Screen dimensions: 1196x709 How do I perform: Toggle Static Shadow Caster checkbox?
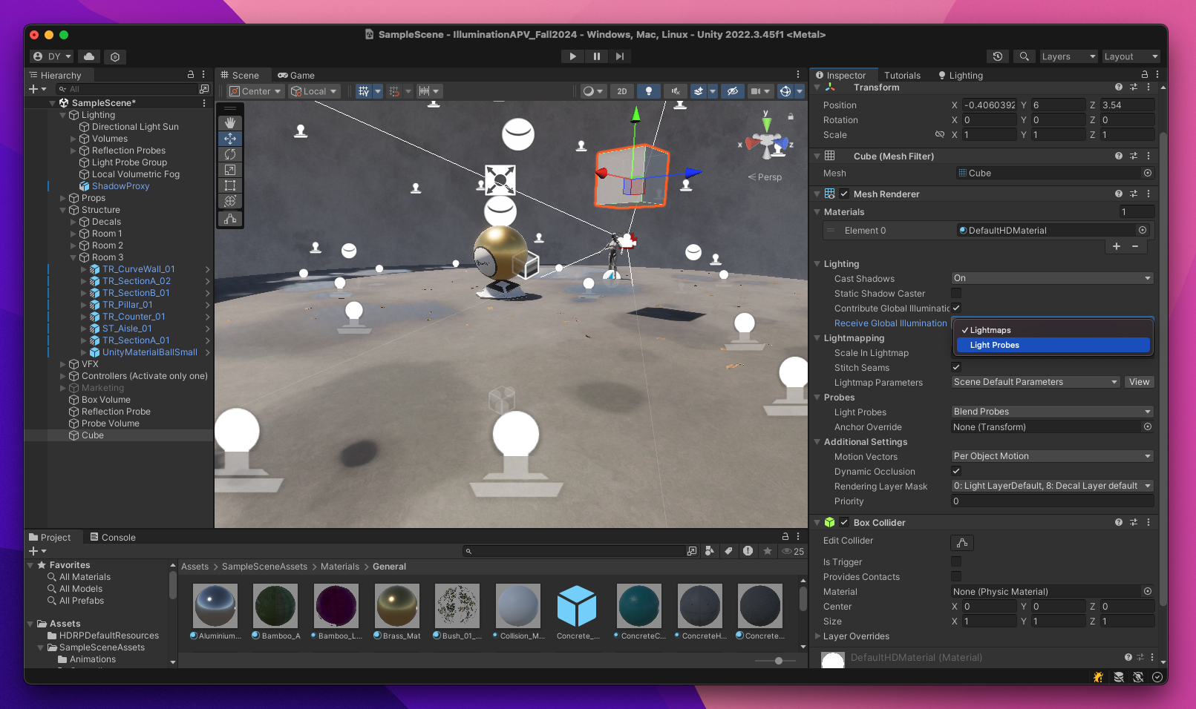(x=956, y=293)
